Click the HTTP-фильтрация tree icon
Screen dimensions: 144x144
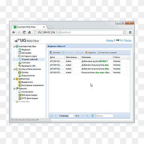[x=20, y=98]
